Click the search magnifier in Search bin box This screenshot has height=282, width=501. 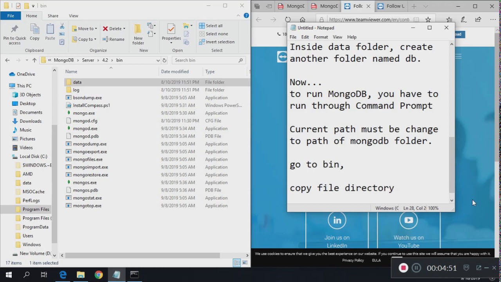coord(241,60)
